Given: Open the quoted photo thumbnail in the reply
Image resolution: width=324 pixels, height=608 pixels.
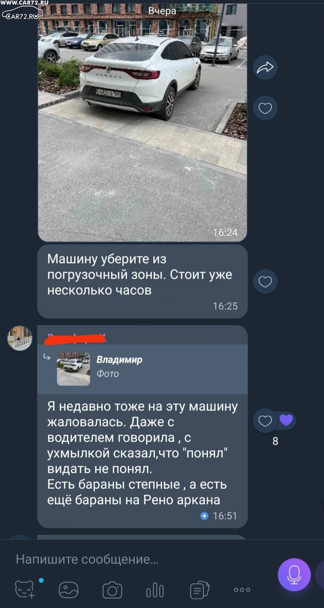Looking at the screenshot, I should click(73, 369).
